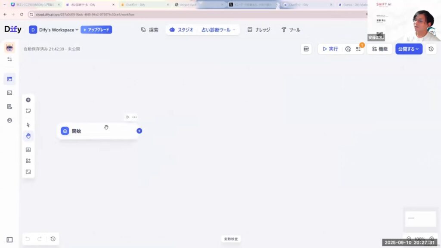This screenshot has height=248, width=441.
Task: Open the ナレッジ knowledge tab
Action: pyautogui.click(x=259, y=30)
